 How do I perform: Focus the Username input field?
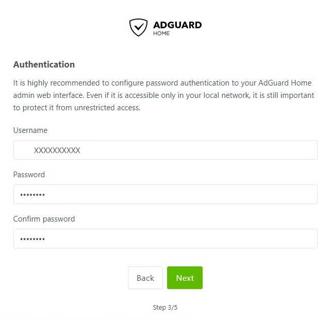[165, 150]
